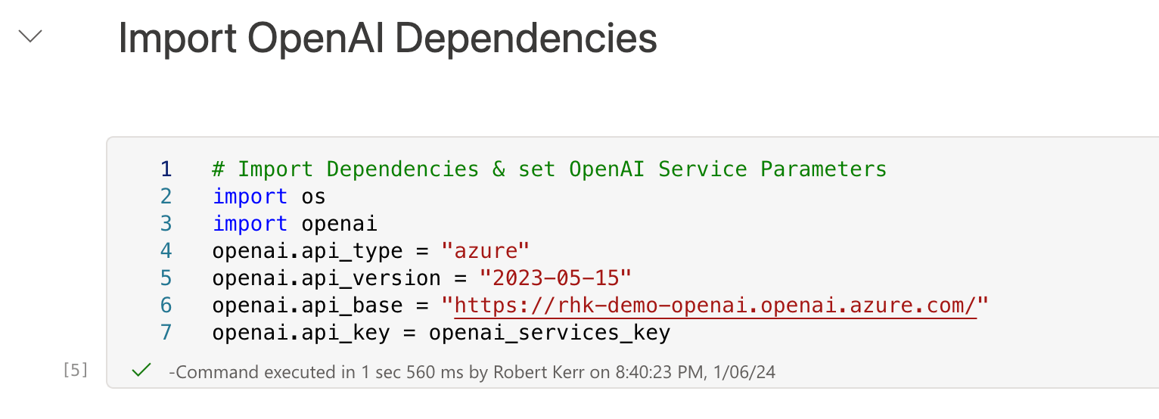The width and height of the screenshot is (1159, 419).
Task: Collapse the Import OpenAI Dependencies section chevron
Action: 30,36
